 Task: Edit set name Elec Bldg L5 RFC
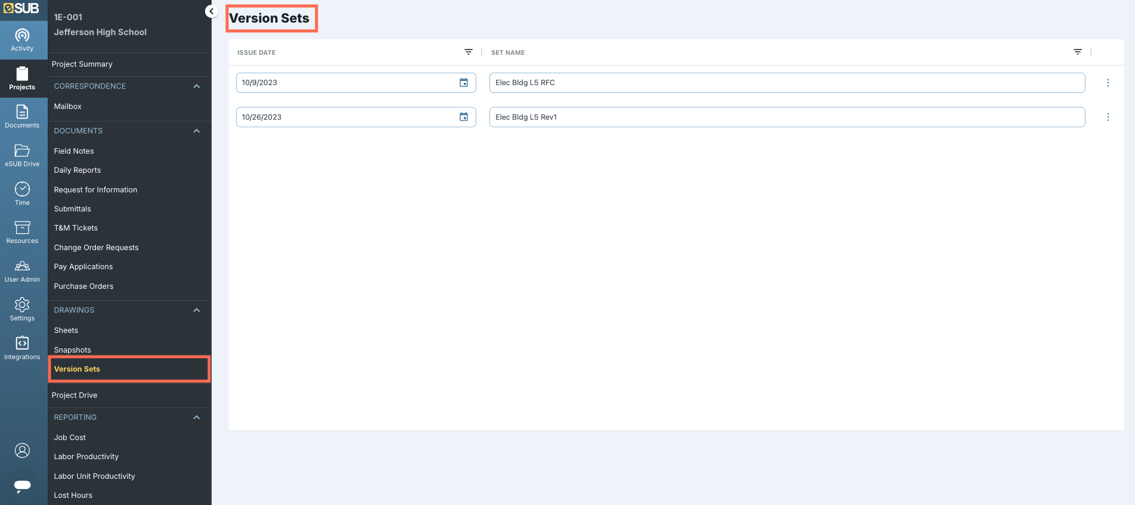click(x=787, y=83)
